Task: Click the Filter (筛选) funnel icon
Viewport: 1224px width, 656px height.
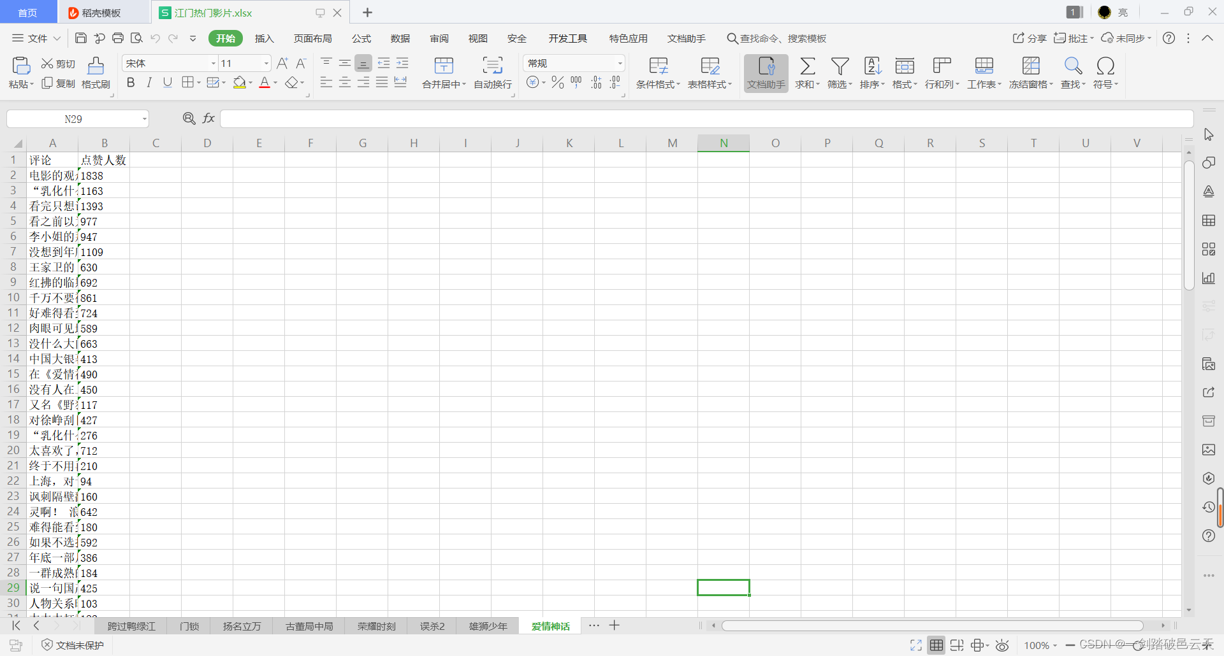Action: (840, 66)
